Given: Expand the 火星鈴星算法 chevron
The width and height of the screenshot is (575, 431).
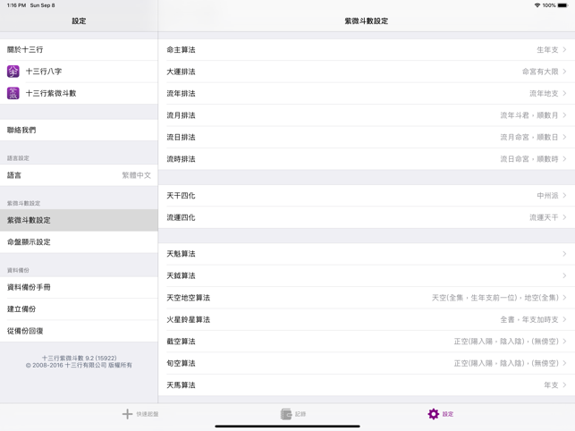Looking at the screenshot, I should 564,319.
